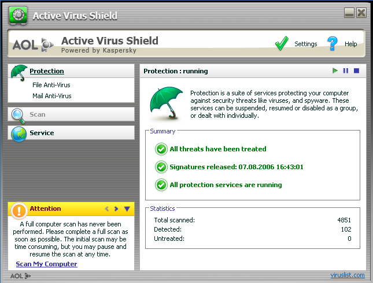Show next attention message

pos(116,209)
